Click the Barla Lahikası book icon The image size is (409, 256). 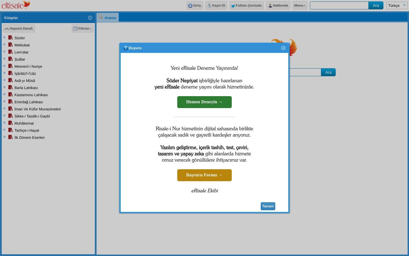click(11, 87)
